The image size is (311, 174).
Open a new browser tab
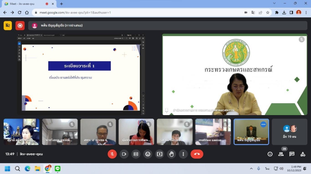(x=61, y=3)
